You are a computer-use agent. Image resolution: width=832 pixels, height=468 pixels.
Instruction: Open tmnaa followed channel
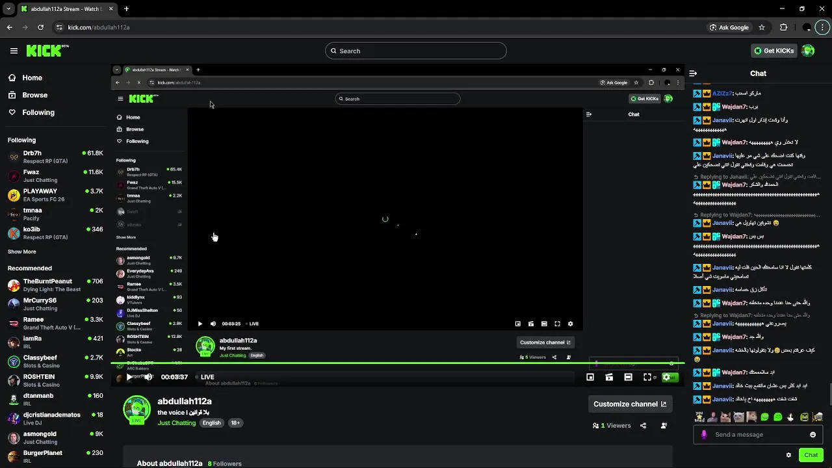coord(55,214)
